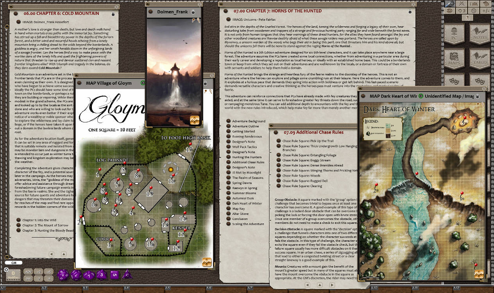Click the sun and moon lighting icon
The width and height of the screenshot is (494, 293).
click(x=462, y=11)
